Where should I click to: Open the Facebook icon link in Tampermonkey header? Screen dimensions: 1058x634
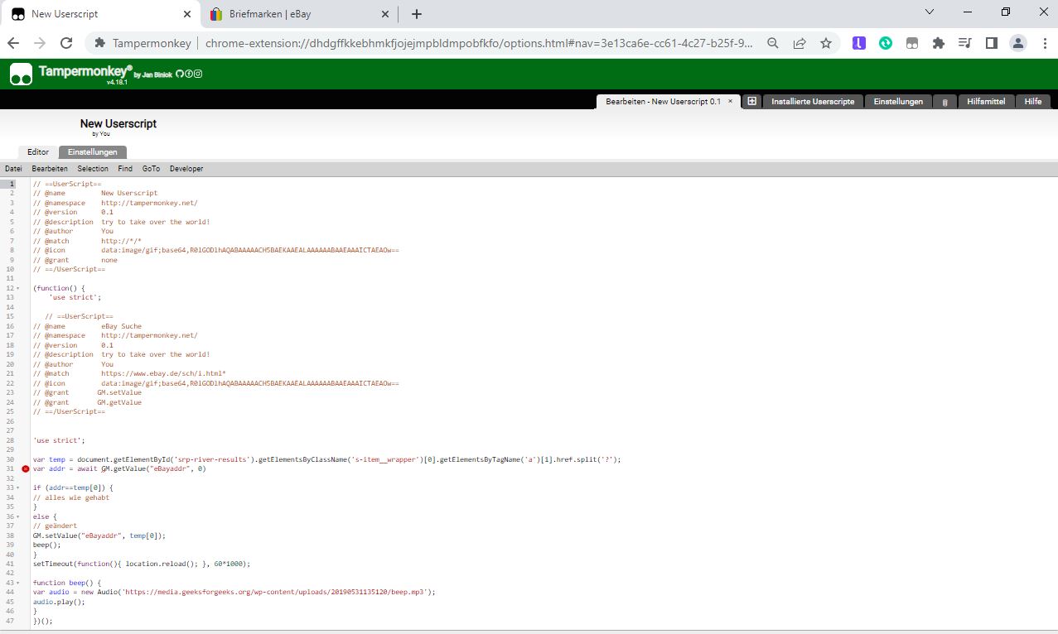click(189, 74)
